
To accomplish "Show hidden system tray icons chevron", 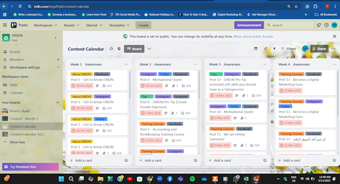I will pos(278,179).
